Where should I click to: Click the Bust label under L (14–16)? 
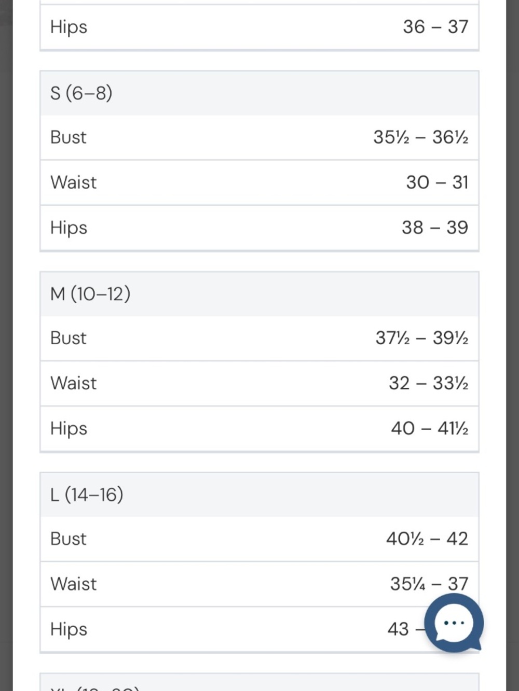pos(68,539)
